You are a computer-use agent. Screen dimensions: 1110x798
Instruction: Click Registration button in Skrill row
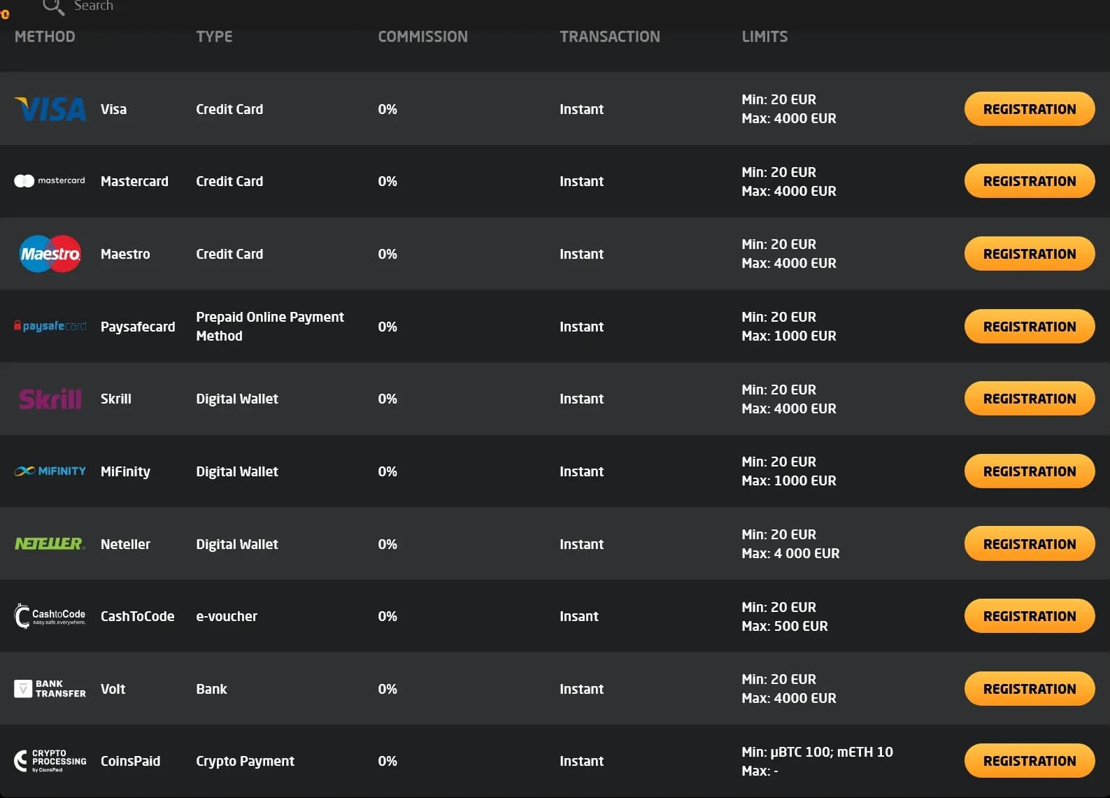pos(1030,399)
